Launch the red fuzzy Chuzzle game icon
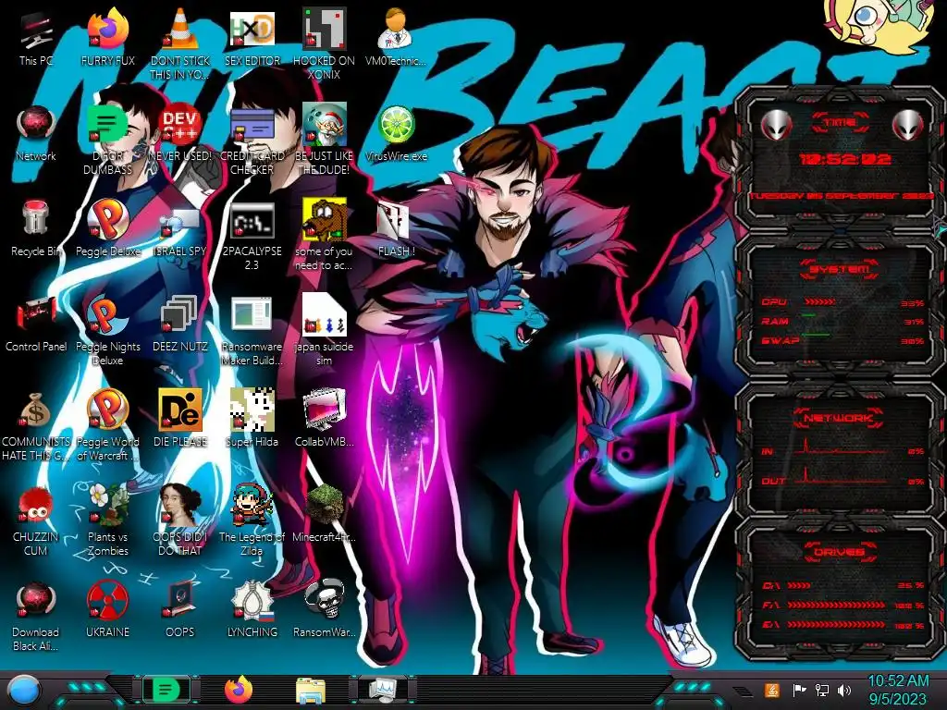The width and height of the screenshot is (947, 710). click(36, 520)
